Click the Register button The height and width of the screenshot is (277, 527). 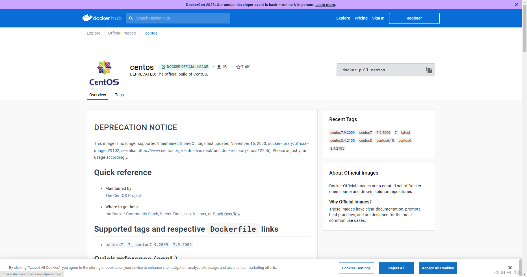pos(414,18)
